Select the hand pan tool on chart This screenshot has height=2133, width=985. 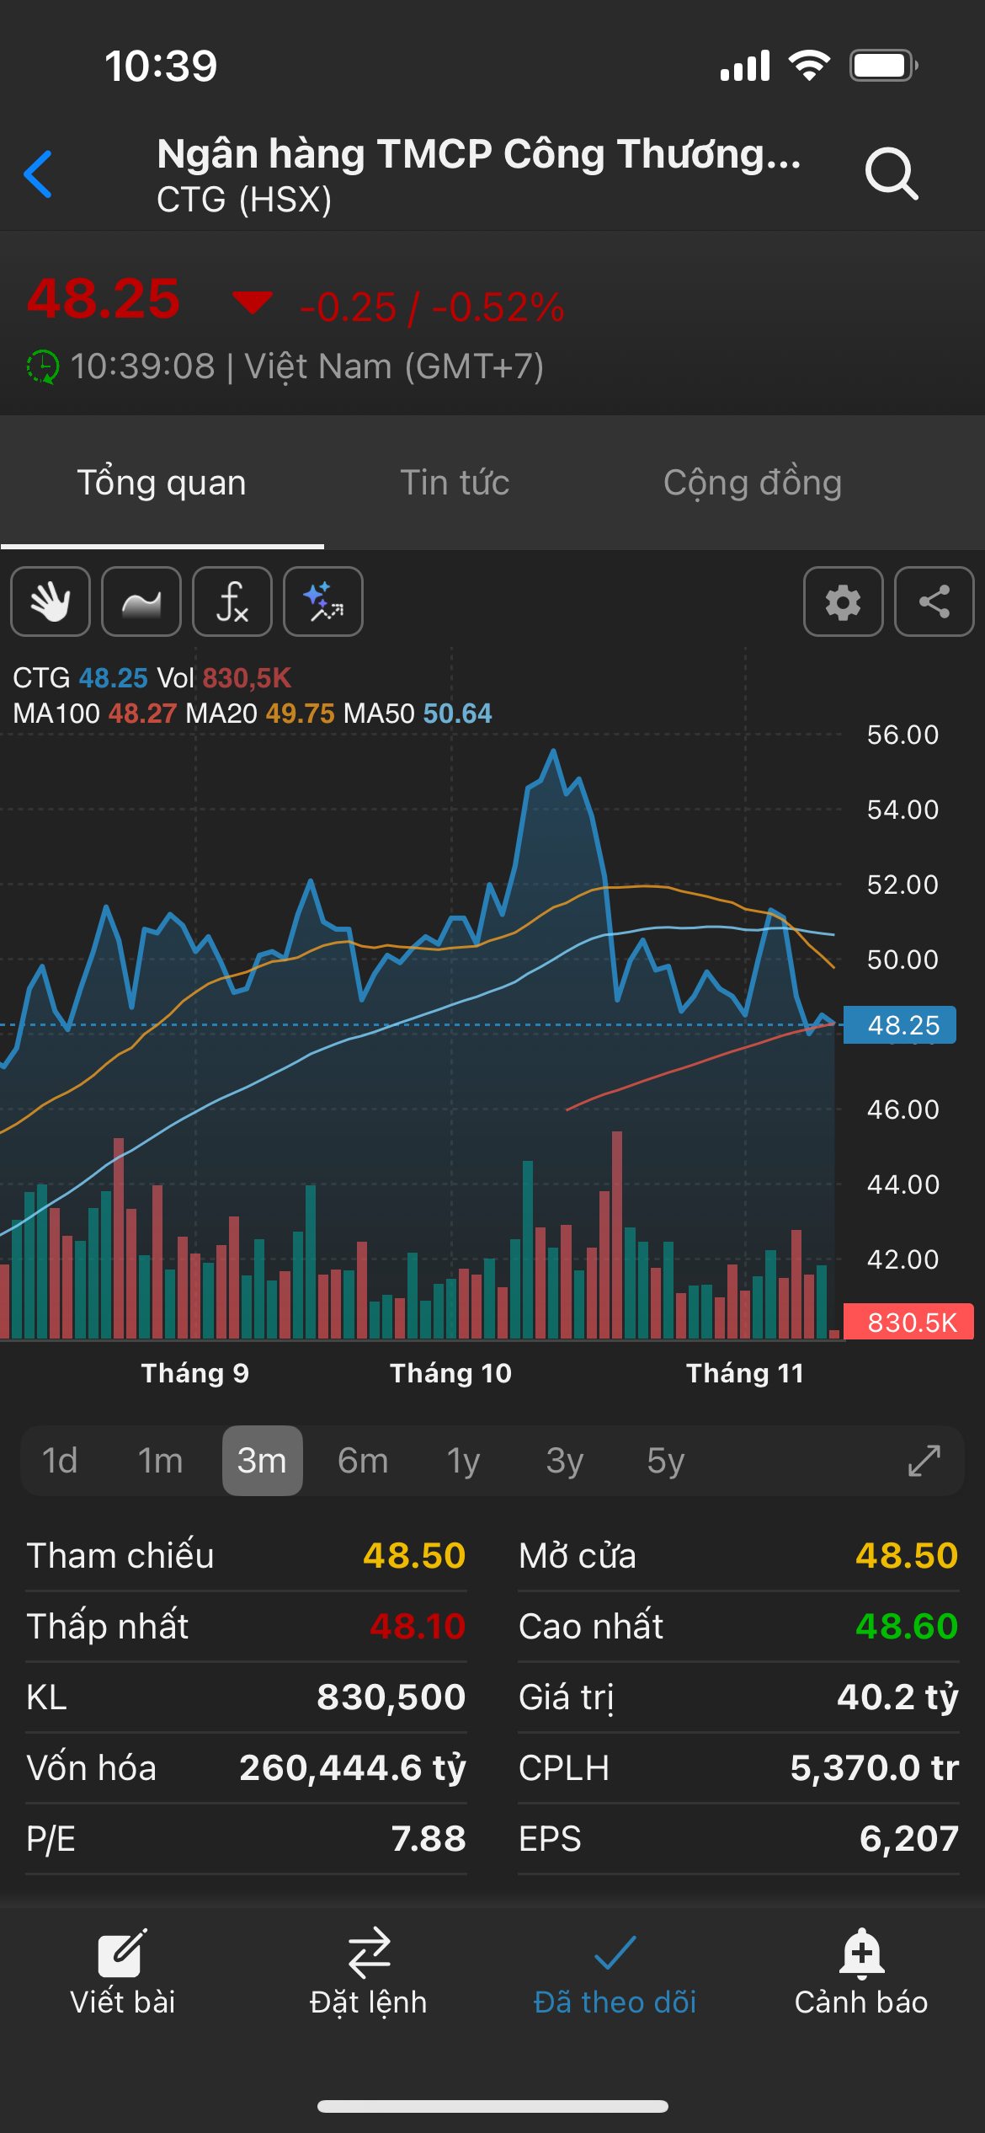tap(51, 601)
